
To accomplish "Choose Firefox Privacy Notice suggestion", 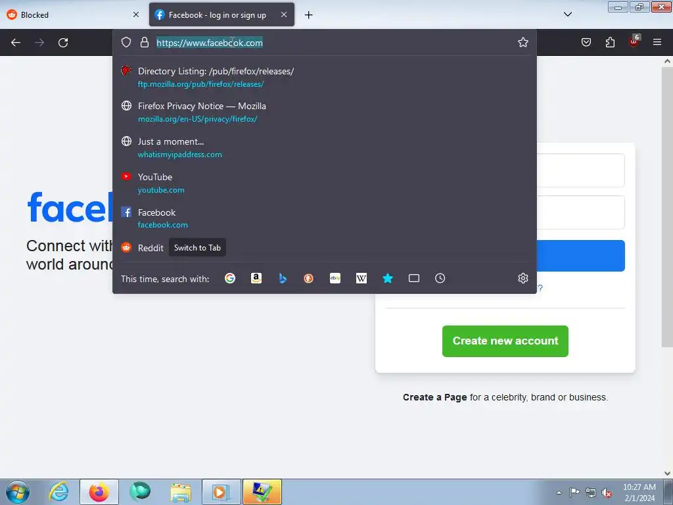I will pyautogui.click(x=325, y=112).
